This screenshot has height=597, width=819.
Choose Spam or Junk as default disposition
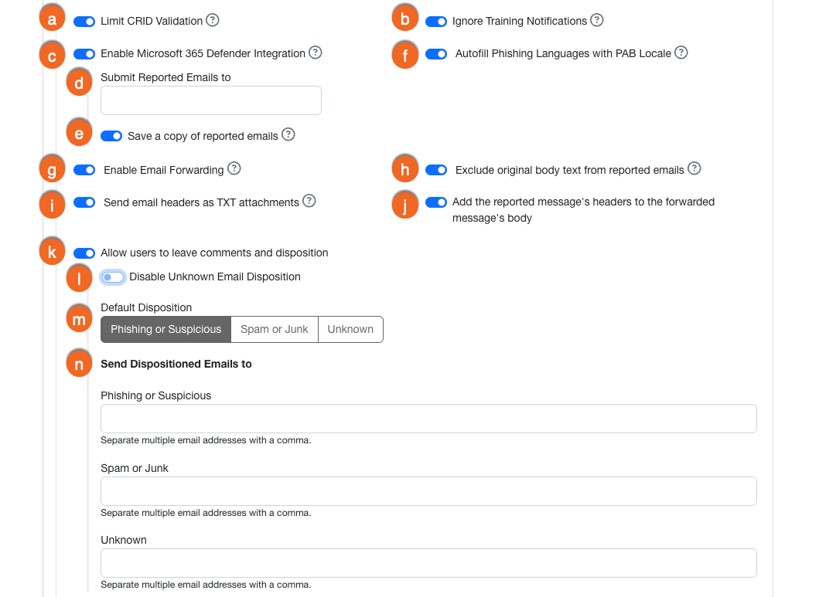275,329
